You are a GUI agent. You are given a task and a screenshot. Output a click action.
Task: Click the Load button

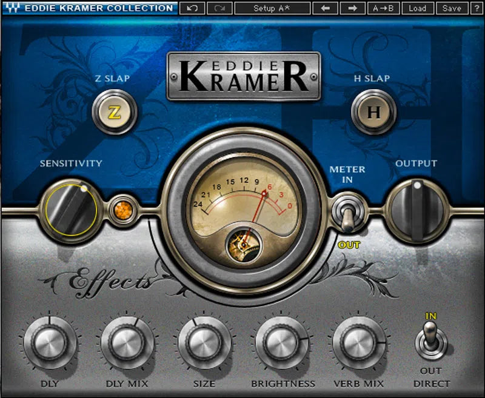[x=418, y=8]
